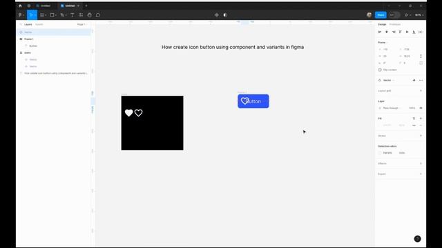Toggle layer visibility eye icon
This screenshot has width=442, height=248.
[x=421, y=108]
